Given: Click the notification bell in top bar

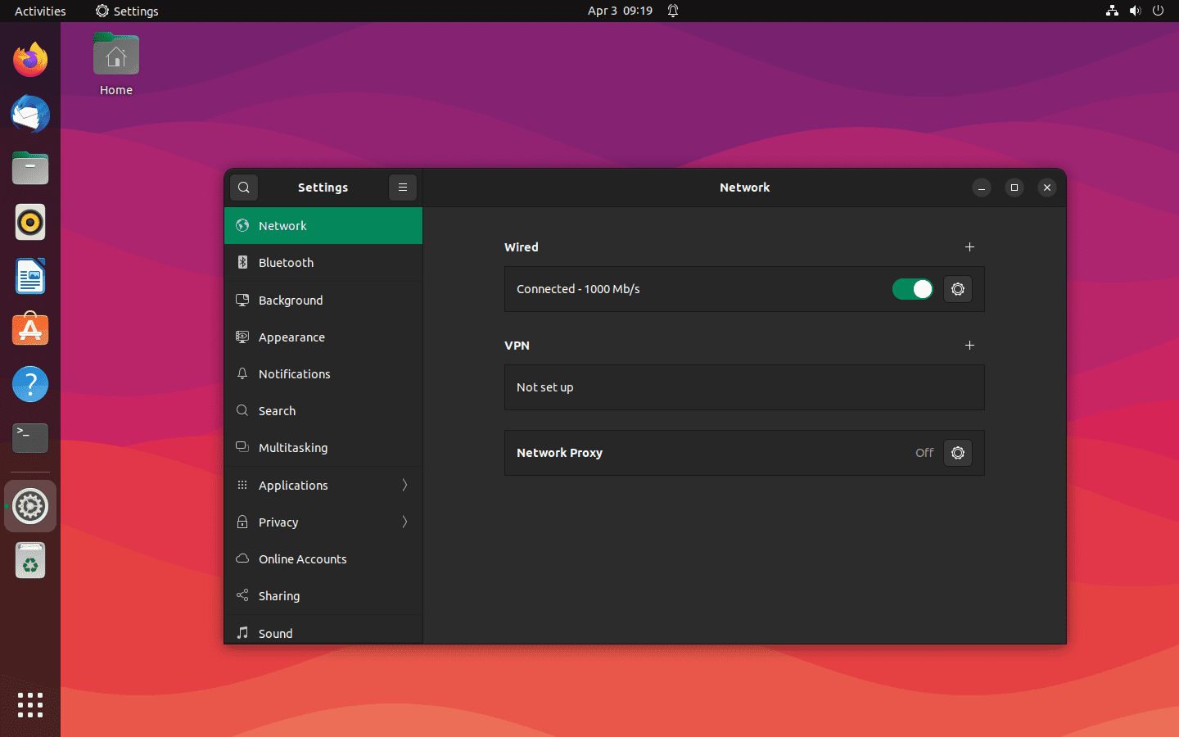Looking at the screenshot, I should 673,11.
